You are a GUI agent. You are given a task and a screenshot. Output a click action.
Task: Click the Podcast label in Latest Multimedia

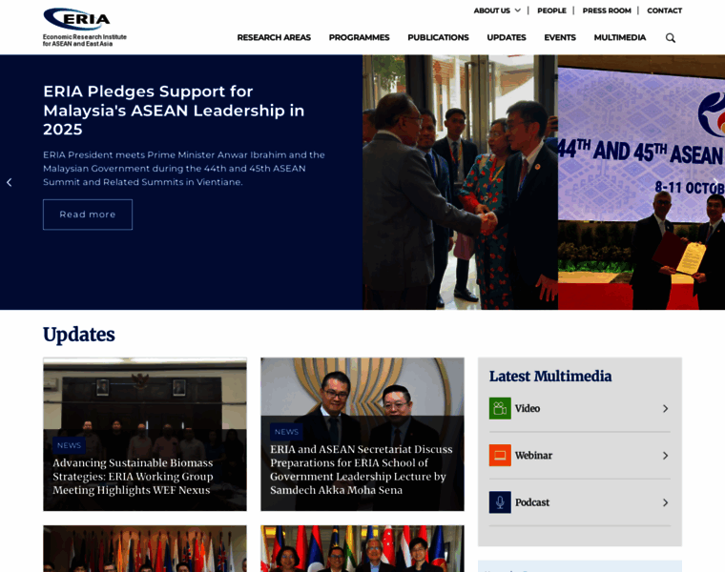(532, 502)
